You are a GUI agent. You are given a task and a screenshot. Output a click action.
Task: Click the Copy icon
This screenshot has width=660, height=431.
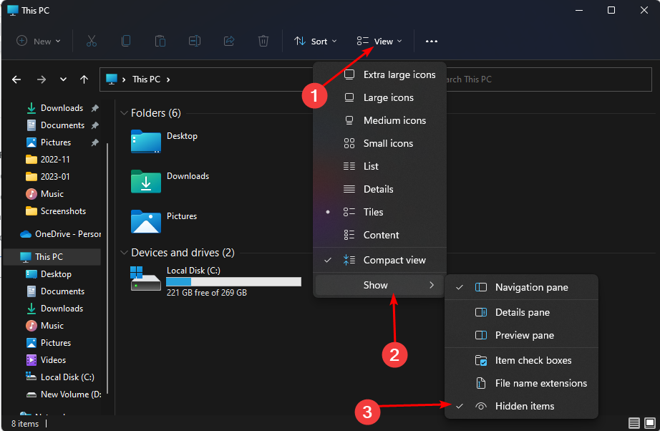tap(126, 41)
